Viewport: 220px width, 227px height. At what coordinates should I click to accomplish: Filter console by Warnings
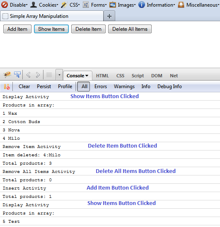point(124,86)
